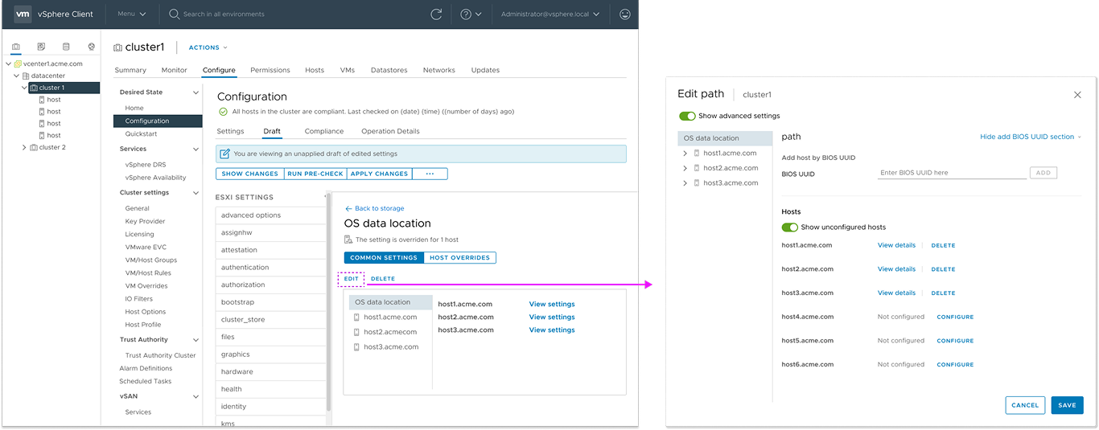1099x430 pixels.
Task: Collapse the vcenter1.acme.com tree node
Action: (x=9, y=64)
